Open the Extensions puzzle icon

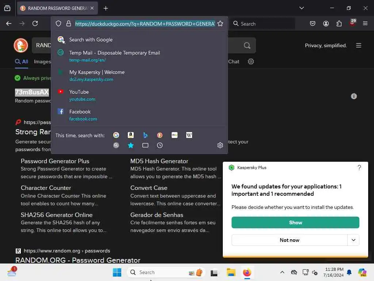coord(339,23)
